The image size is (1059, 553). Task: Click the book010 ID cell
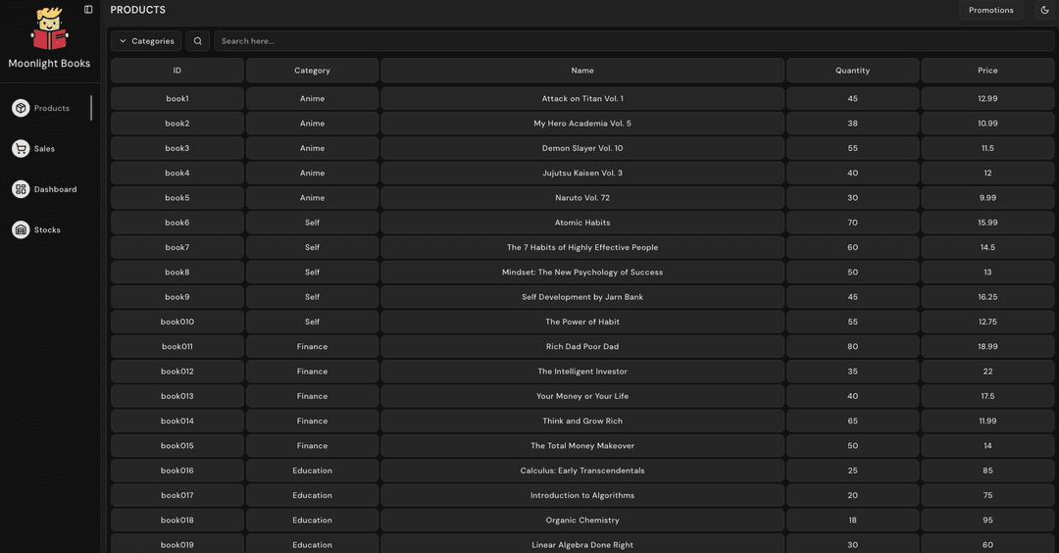[x=176, y=322]
